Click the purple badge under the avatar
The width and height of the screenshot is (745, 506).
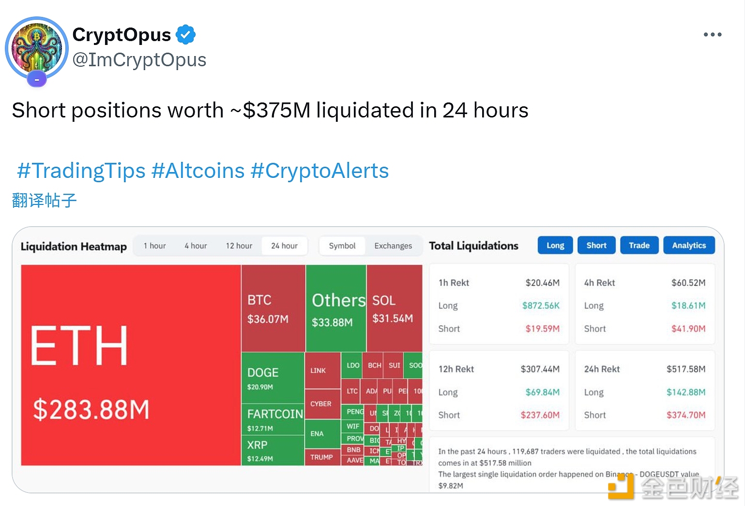coord(37,79)
